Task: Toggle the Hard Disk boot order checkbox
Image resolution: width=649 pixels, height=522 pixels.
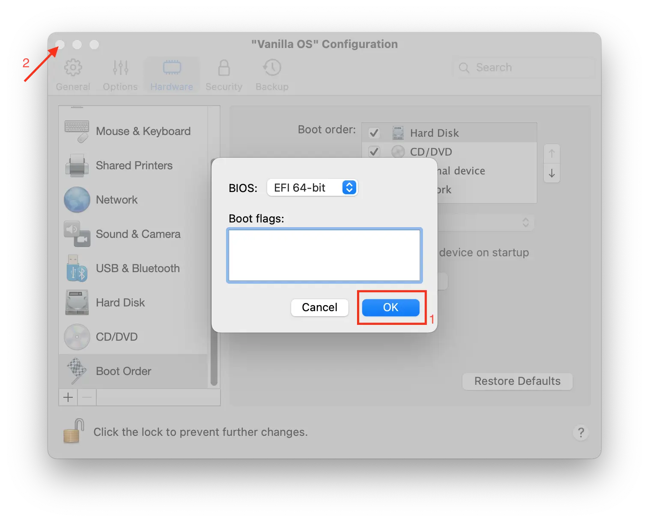Action: click(x=374, y=133)
